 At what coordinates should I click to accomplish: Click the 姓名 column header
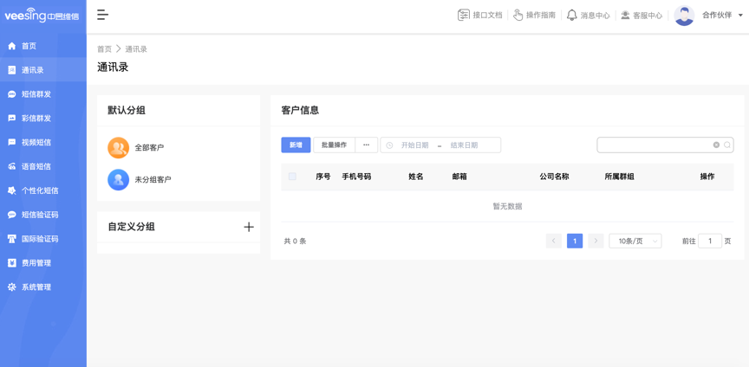pyautogui.click(x=415, y=177)
